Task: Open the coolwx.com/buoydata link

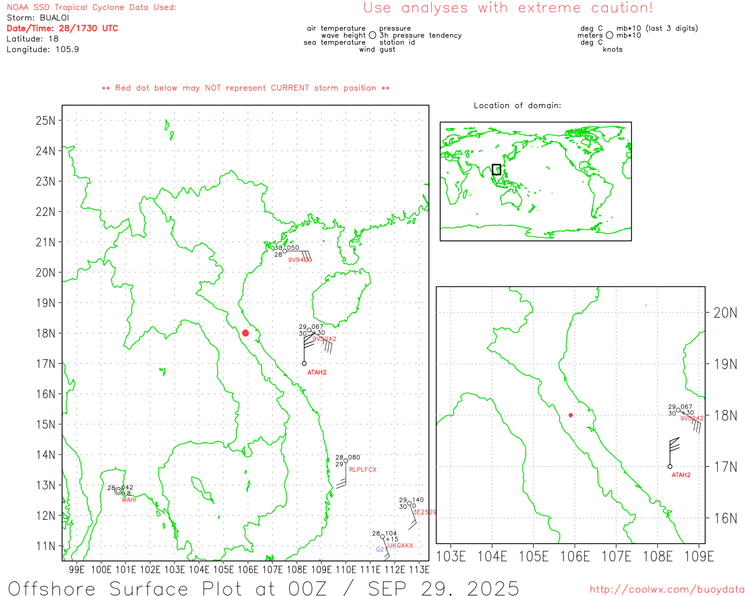Action: [666, 590]
